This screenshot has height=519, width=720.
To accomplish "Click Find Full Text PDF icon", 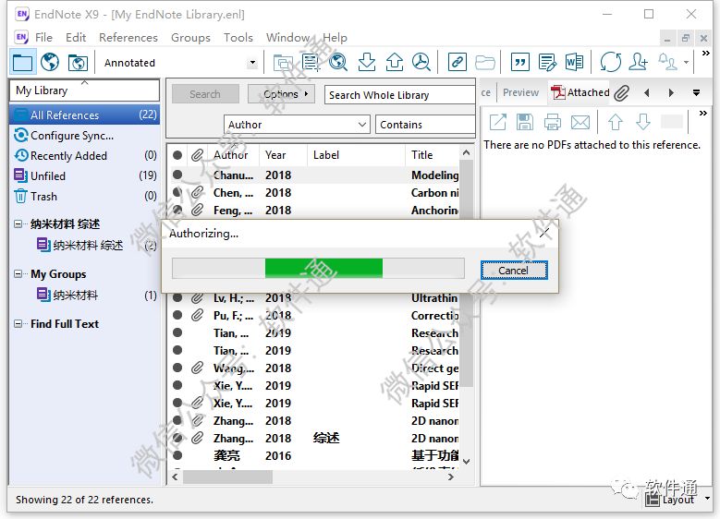I will tap(421, 63).
